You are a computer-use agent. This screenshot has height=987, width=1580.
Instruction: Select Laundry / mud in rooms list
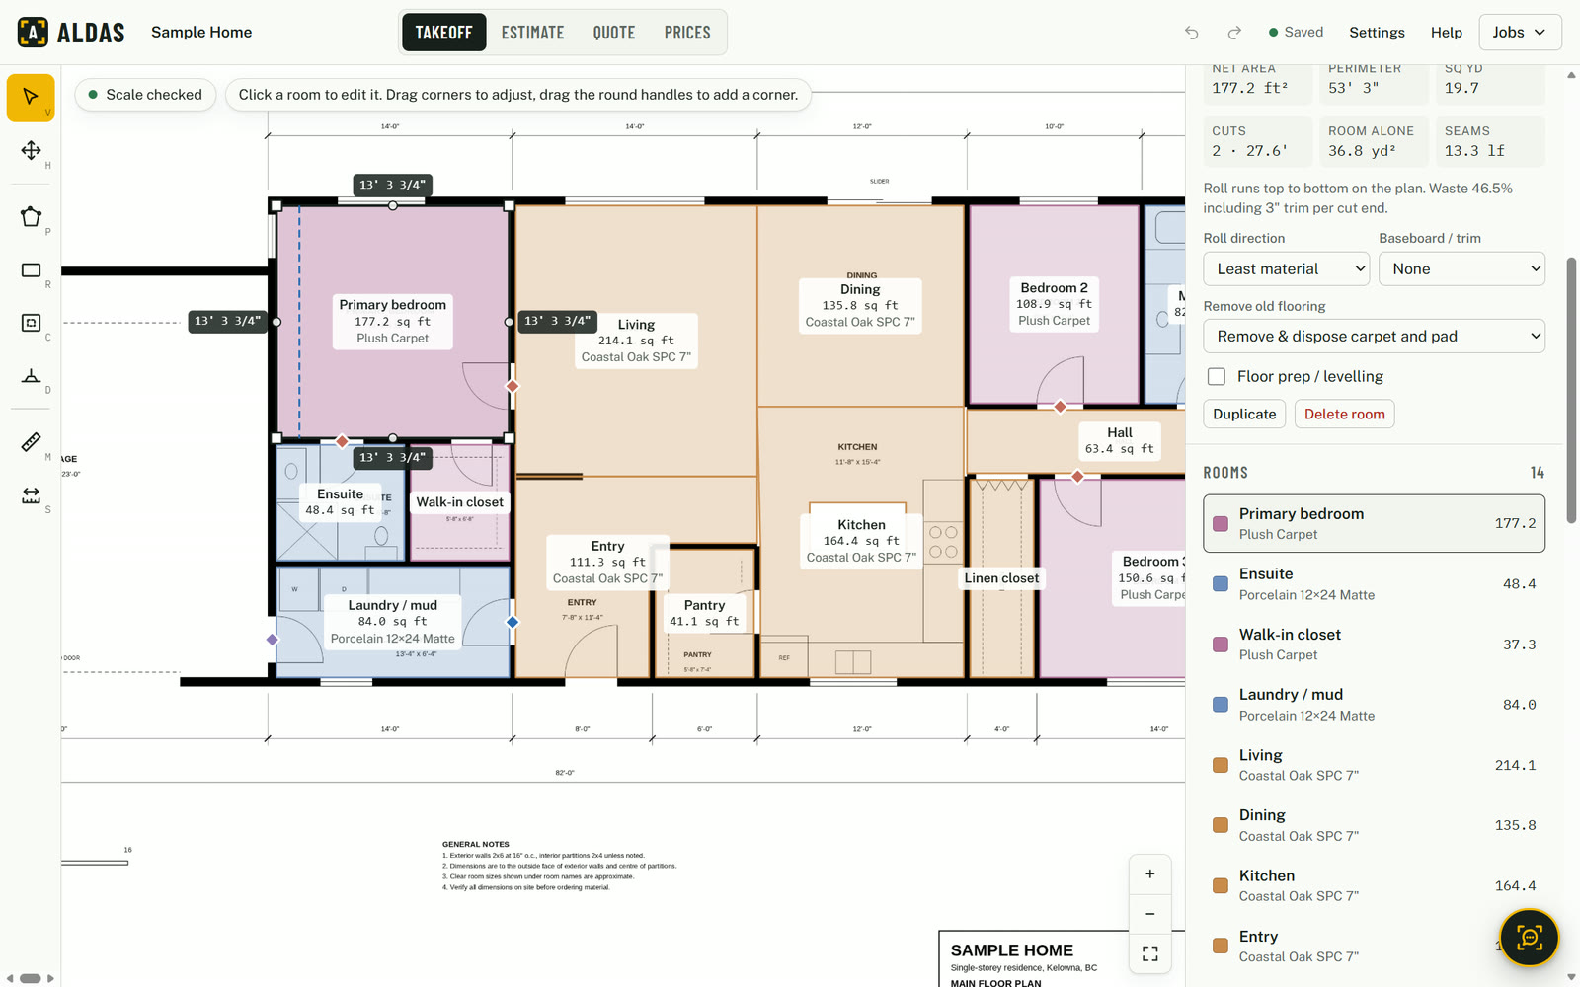1374,705
